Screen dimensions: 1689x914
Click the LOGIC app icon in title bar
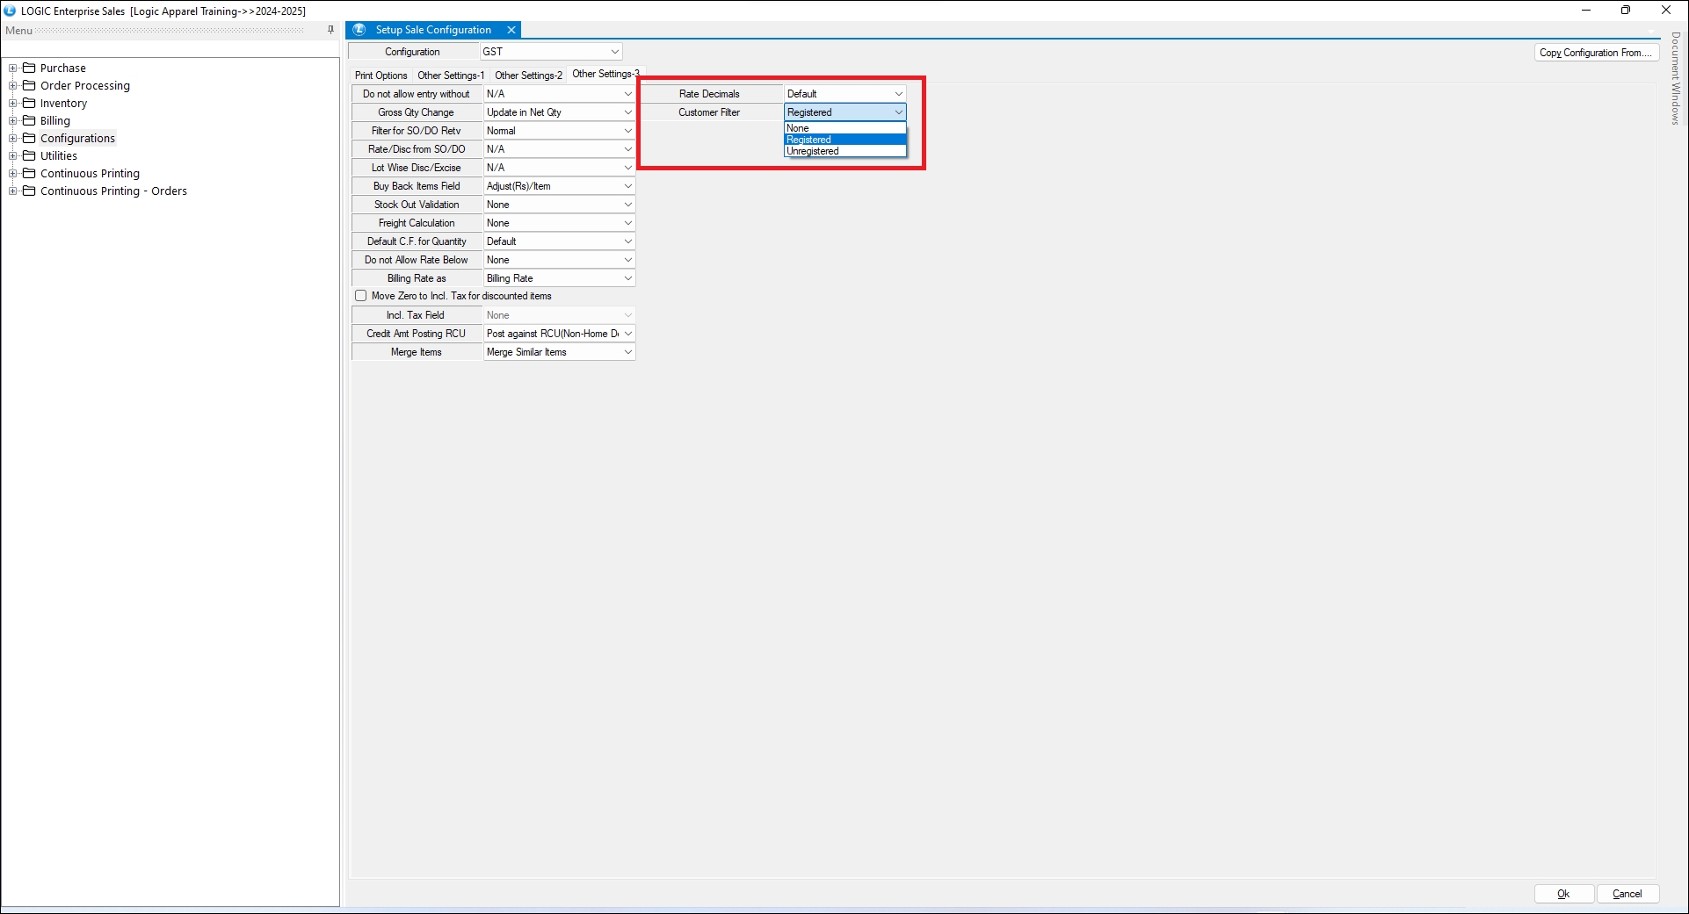point(10,11)
